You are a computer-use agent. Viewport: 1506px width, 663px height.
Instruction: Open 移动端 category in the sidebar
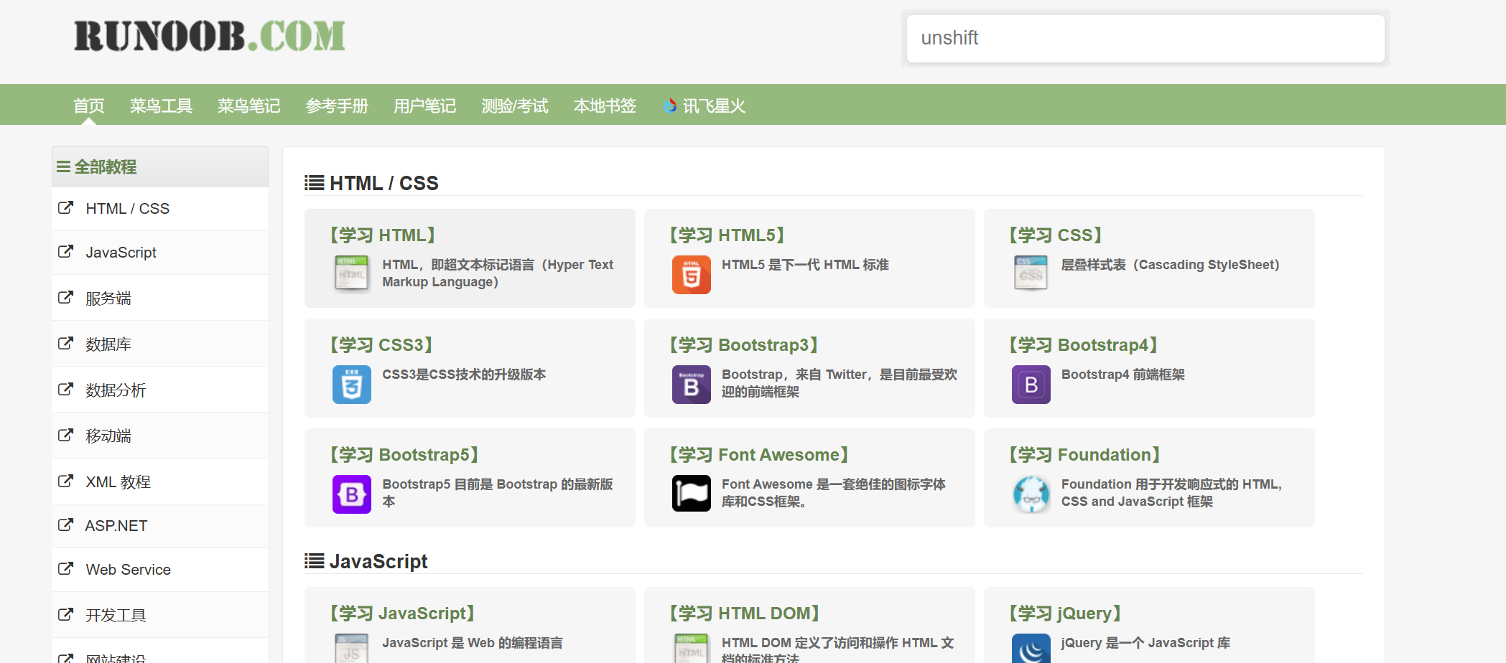point(108,436)
